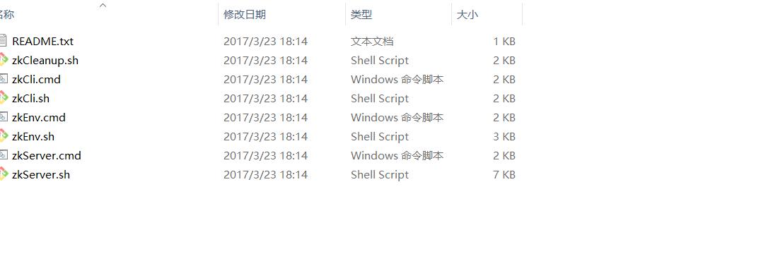This screenshot has width=778, height=261.
Task: Select the zkCleanup.sh shell script icon
Action: 4,60
